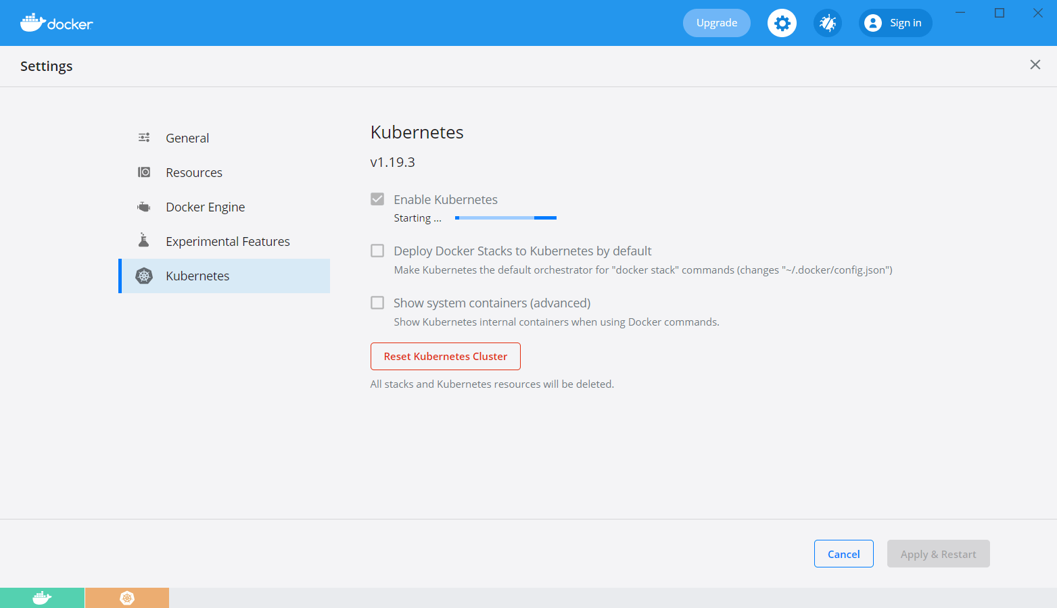Click the Kubernetes helm wheel icon in sidebar

144,276
